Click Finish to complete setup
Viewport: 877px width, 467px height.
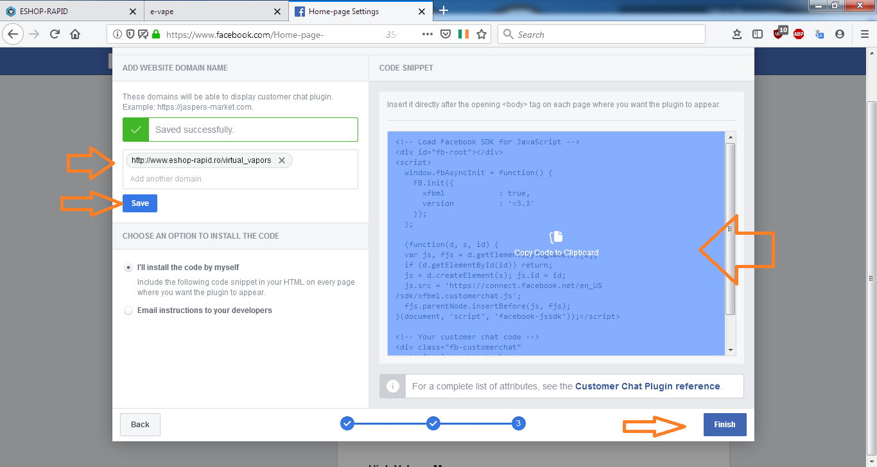(x=725, y=425)
